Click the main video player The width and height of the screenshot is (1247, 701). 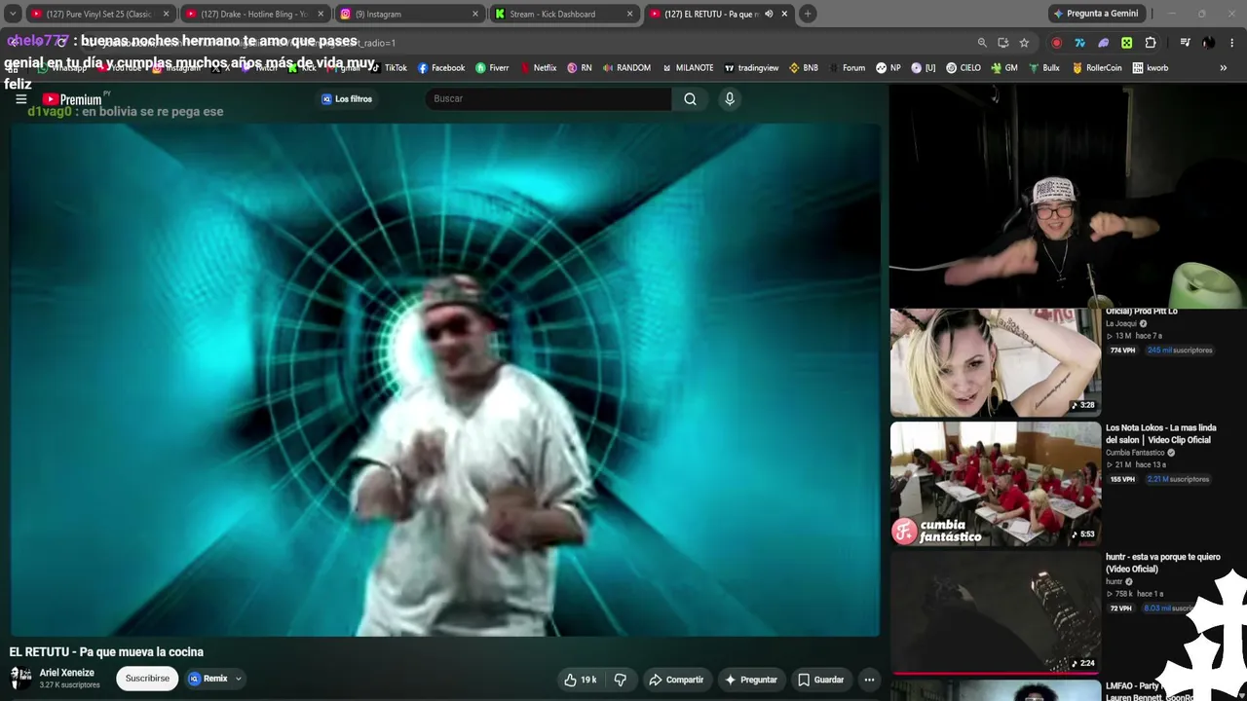click(445, 380)
